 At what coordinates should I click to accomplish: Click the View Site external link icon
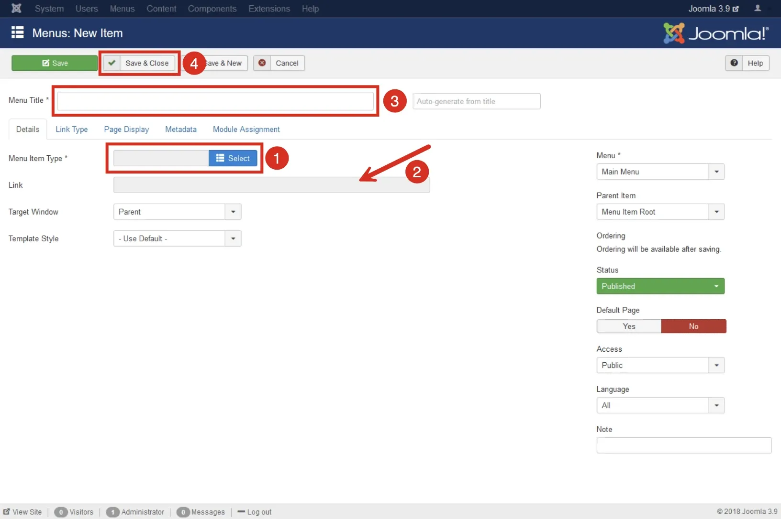coord(7,511)
